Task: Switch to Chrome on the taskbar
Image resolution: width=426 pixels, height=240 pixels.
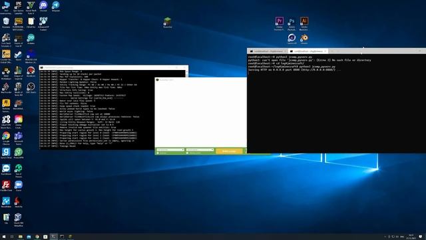Action: (x=37, y=237)
